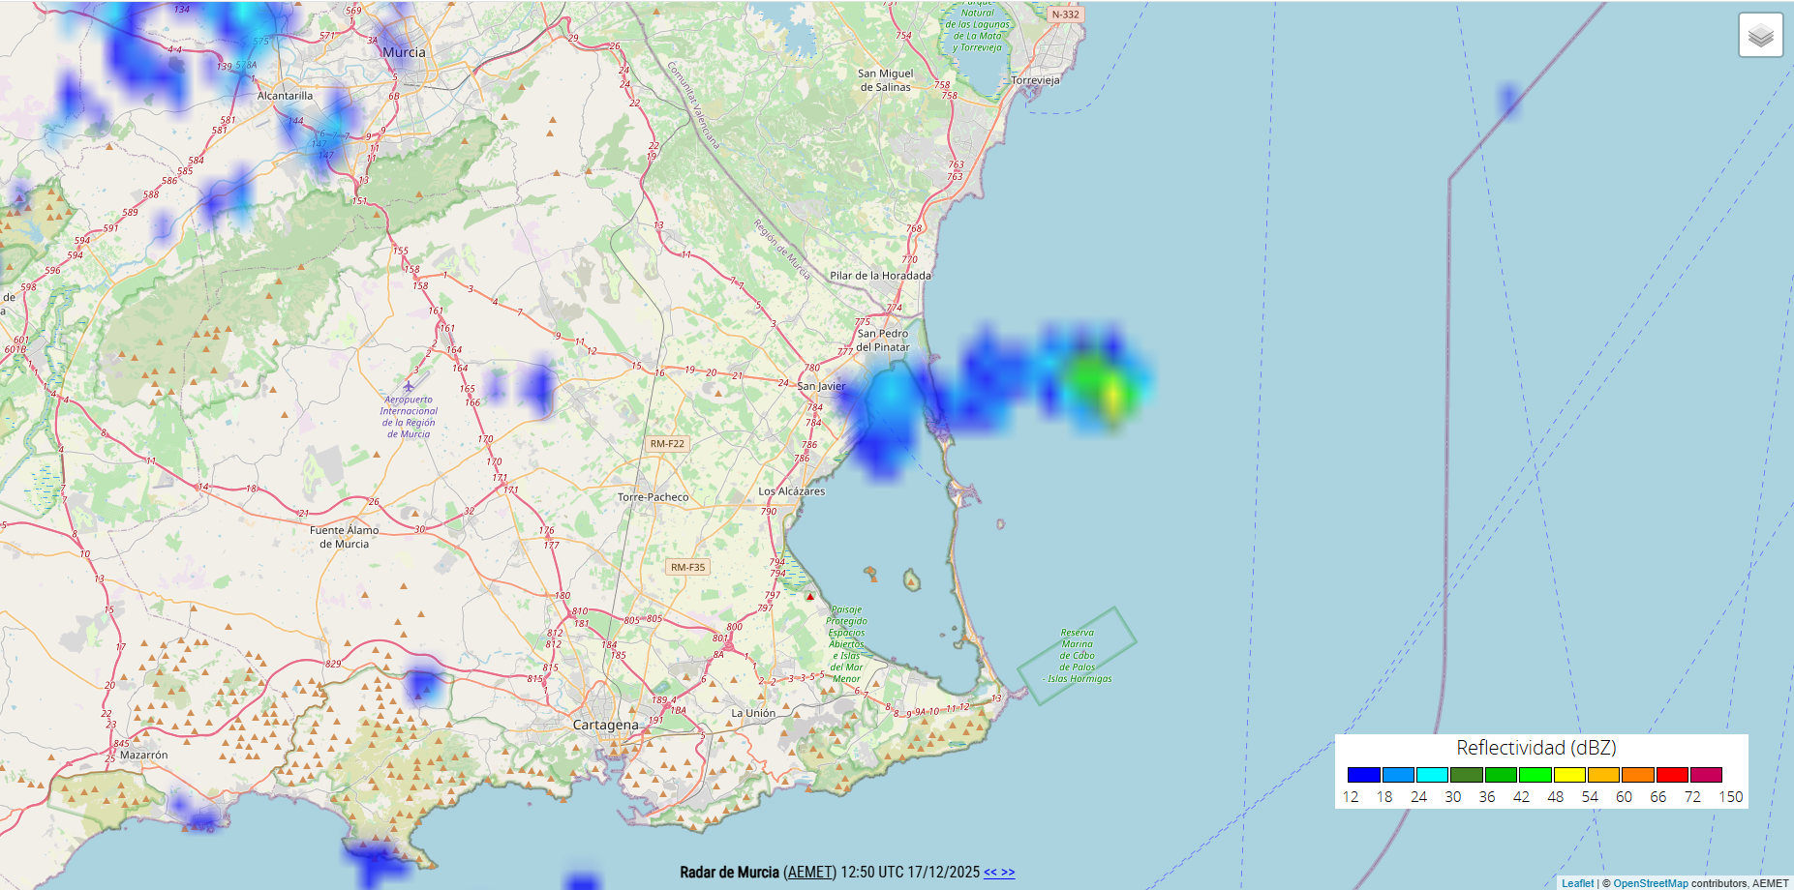Open the AEMET link in the radar title
The image size is (1794, 890).
click(809, 873)
